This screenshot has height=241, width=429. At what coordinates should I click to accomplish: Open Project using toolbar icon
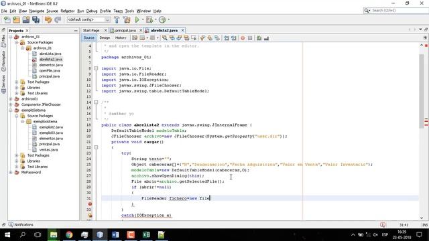26,19
